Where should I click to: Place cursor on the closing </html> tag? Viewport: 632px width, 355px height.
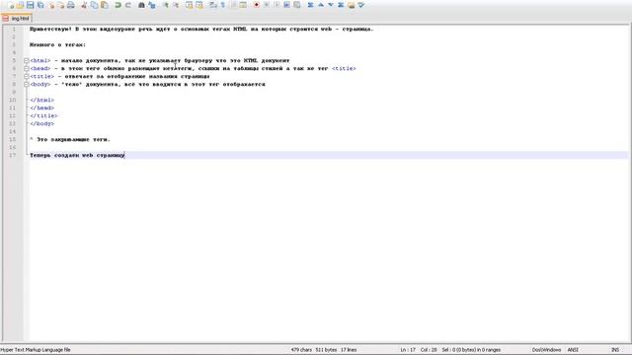click(x=41, y=100)
